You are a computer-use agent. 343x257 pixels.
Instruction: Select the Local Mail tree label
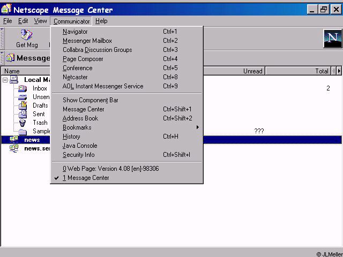click(37, 80)
